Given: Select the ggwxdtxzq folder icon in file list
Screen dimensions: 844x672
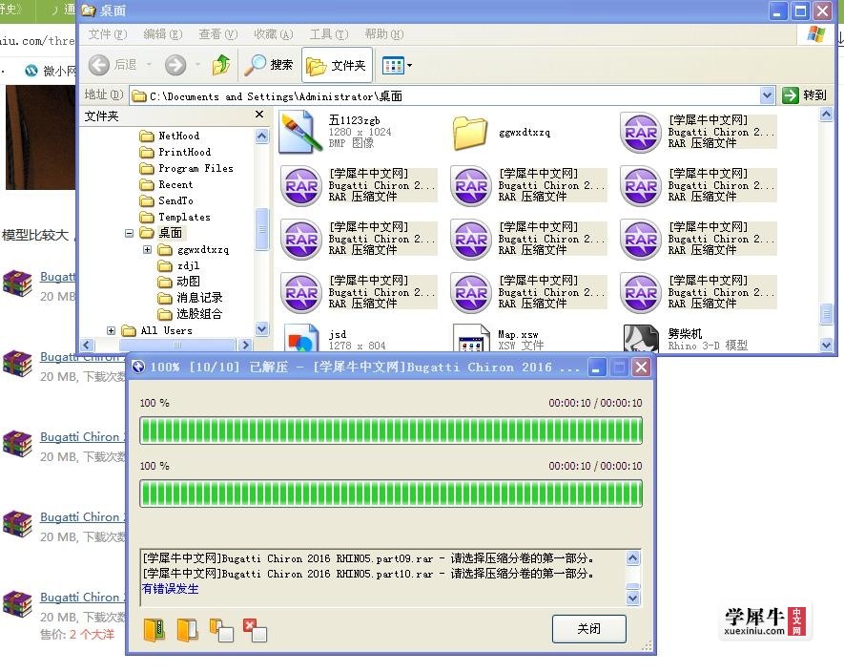Looking at the screenshot, I should 469,133.
